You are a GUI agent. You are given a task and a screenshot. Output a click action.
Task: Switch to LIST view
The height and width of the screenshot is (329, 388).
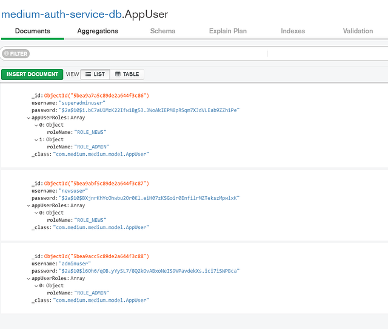(x=95, y=75)
